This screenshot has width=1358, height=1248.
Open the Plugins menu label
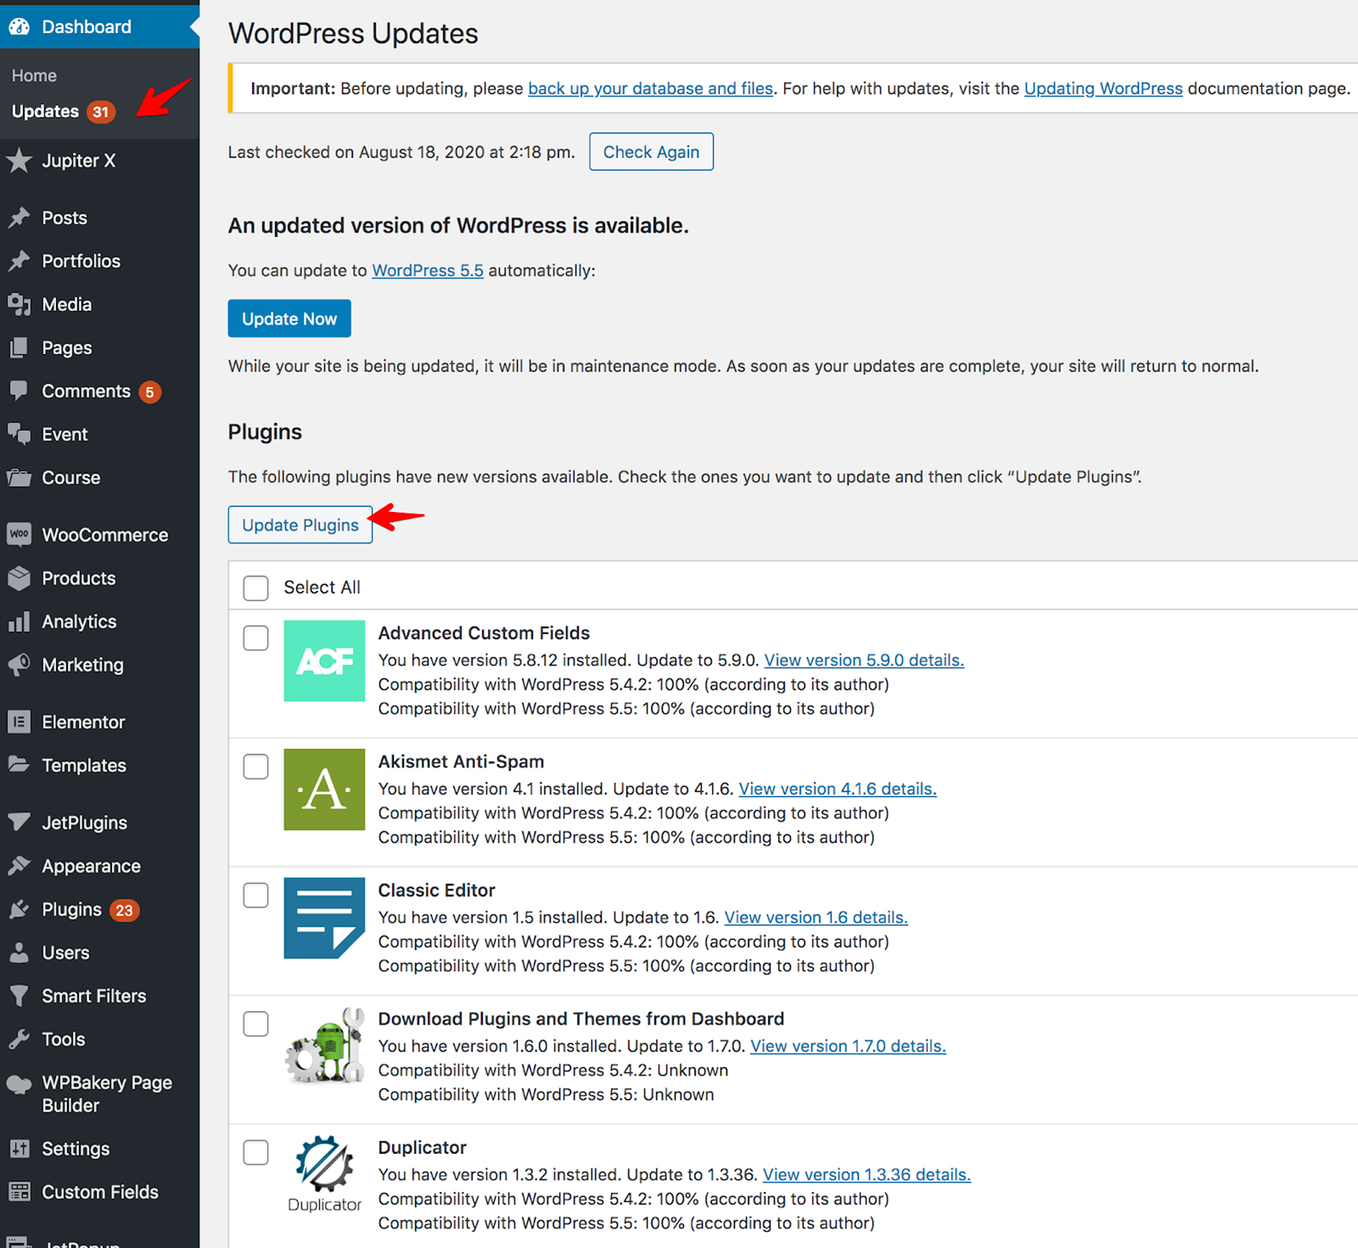[72, 910]
